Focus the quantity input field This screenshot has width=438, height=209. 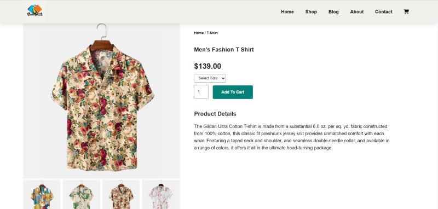tap(201, 92)
